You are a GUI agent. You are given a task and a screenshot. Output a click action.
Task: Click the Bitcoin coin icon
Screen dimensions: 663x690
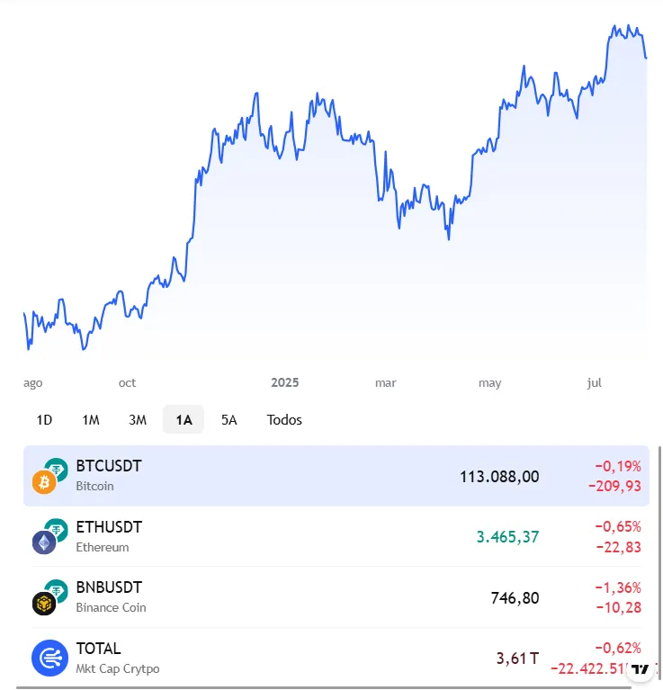[x=43, y=483]
